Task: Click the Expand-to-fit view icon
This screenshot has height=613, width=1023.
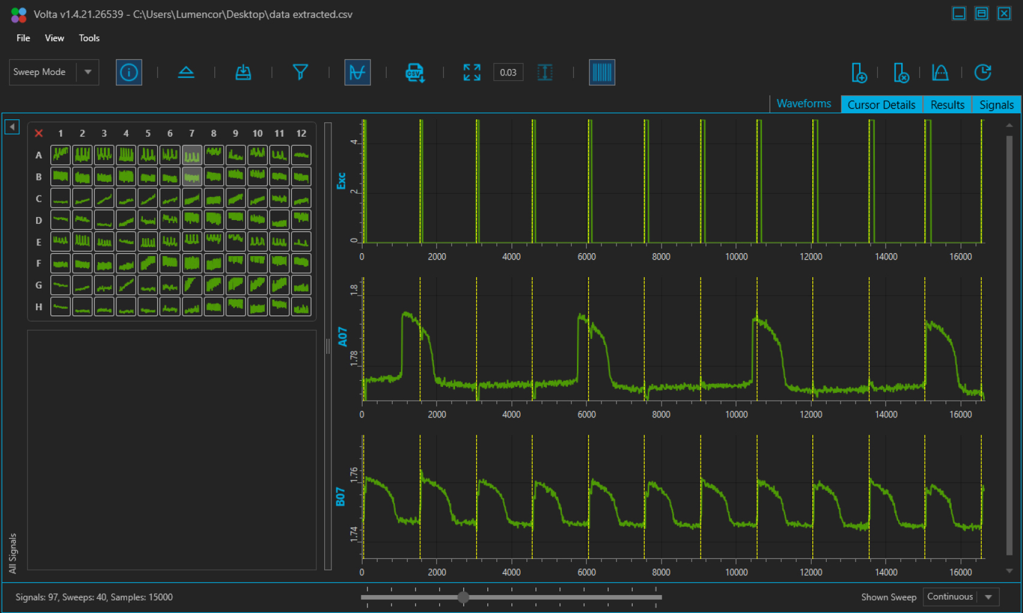Action: click(x=471, y=72)
